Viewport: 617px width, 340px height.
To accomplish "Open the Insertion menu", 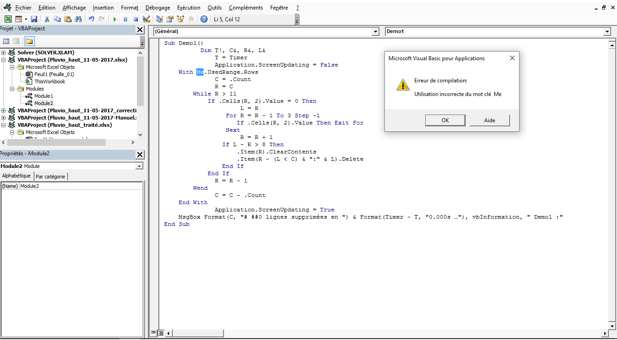I will tap(103, 8).
